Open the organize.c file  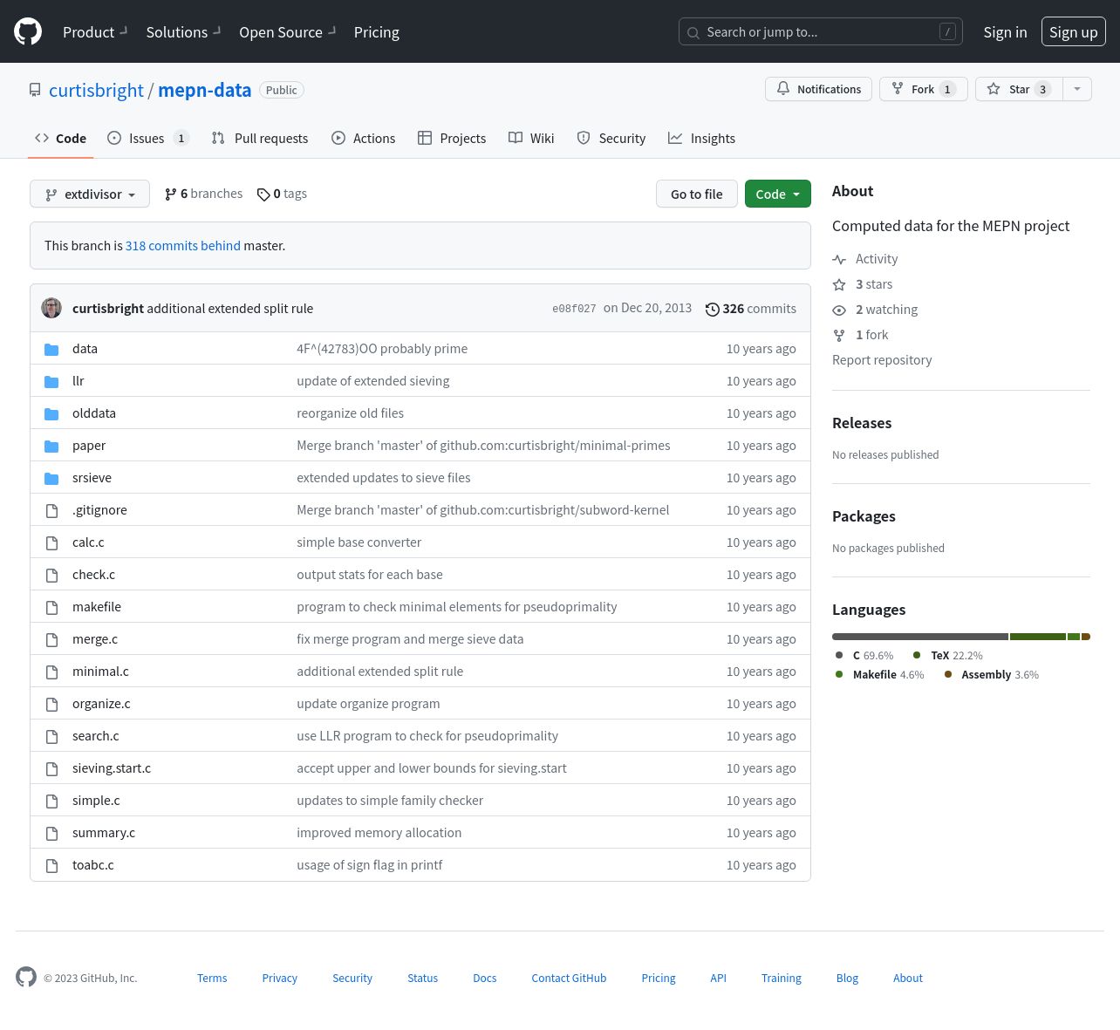tap(101, 704)
